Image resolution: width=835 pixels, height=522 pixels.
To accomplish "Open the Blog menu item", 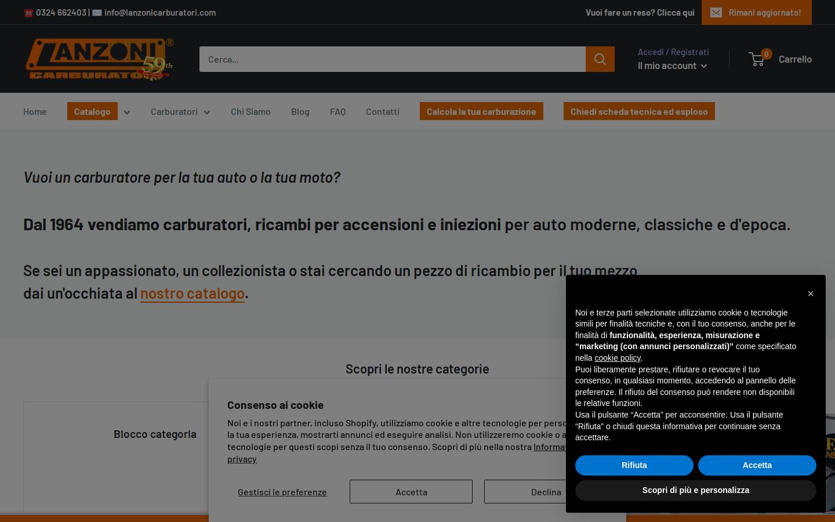I will [x=300, y=111].
